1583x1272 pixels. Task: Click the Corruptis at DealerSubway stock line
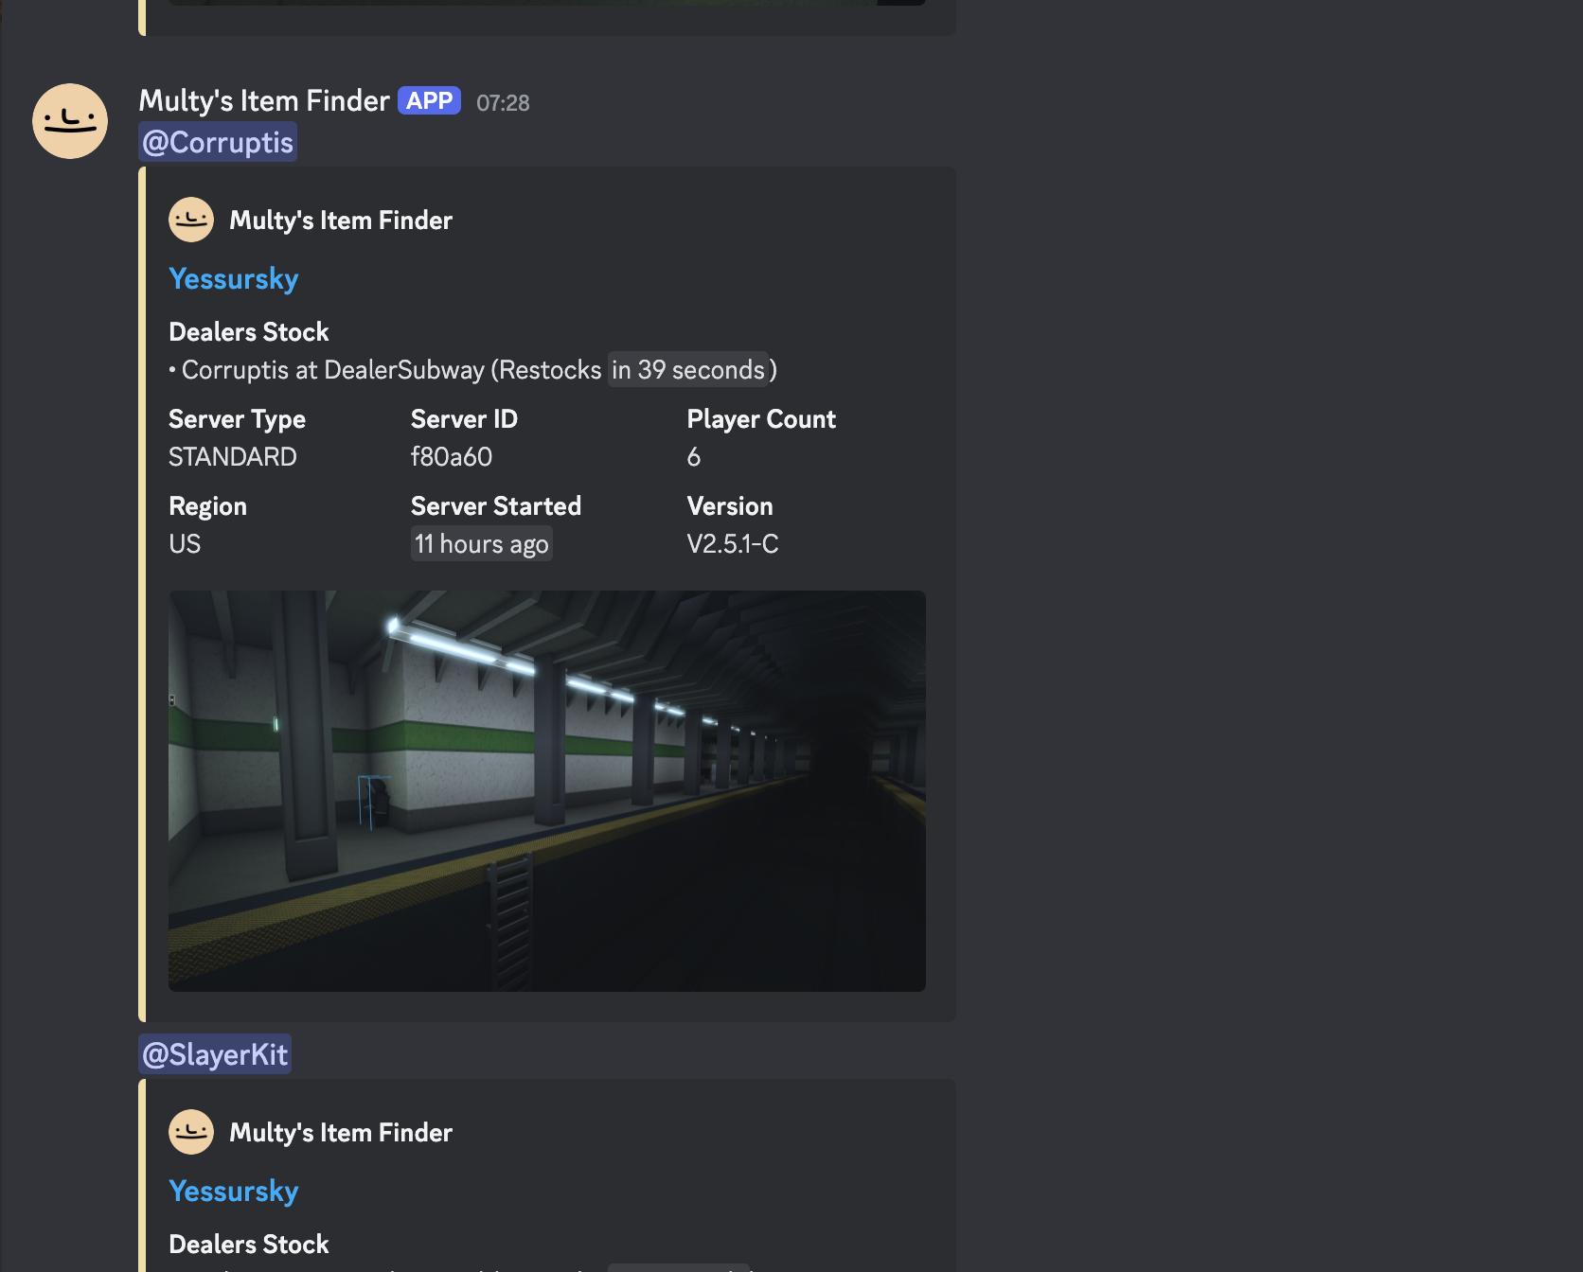473,369
